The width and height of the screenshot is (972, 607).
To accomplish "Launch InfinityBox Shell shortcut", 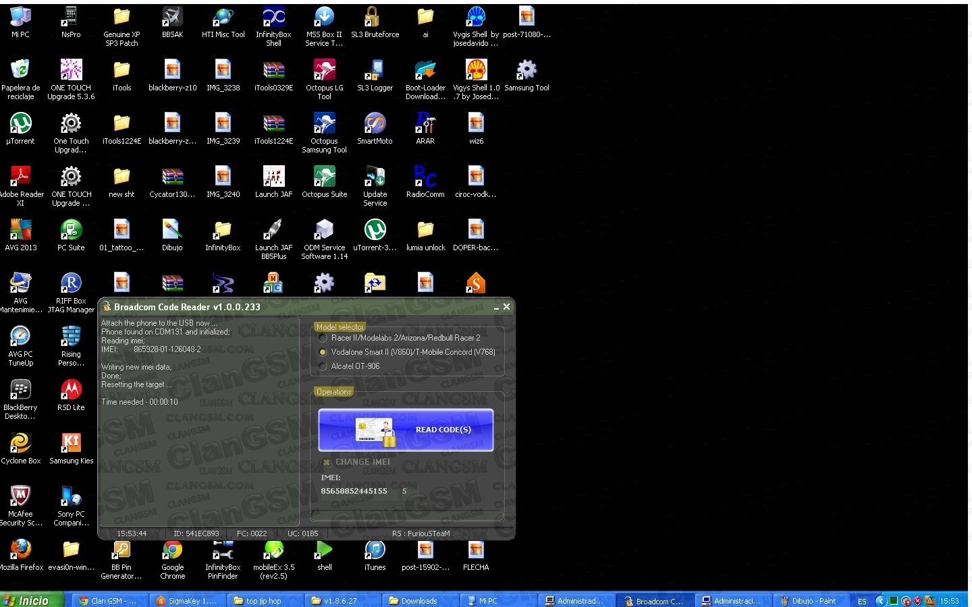I will click(x=273, y=27).
